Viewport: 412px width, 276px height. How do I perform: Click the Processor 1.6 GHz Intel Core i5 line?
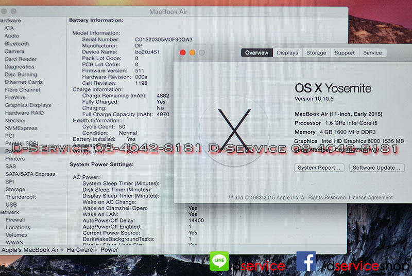click(x=336, y=123)
